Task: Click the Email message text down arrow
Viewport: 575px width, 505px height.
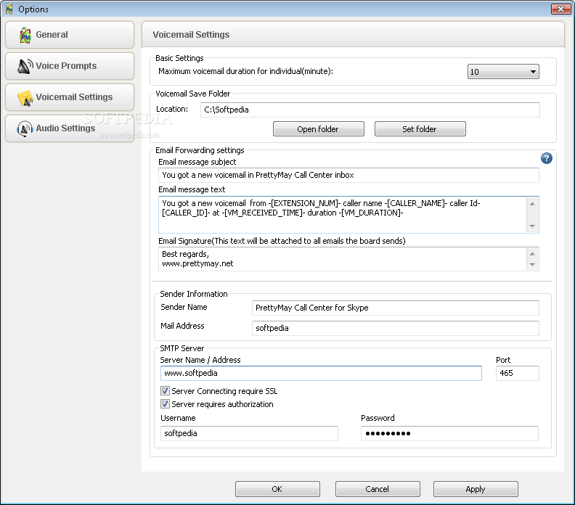Action: point(532,226)
